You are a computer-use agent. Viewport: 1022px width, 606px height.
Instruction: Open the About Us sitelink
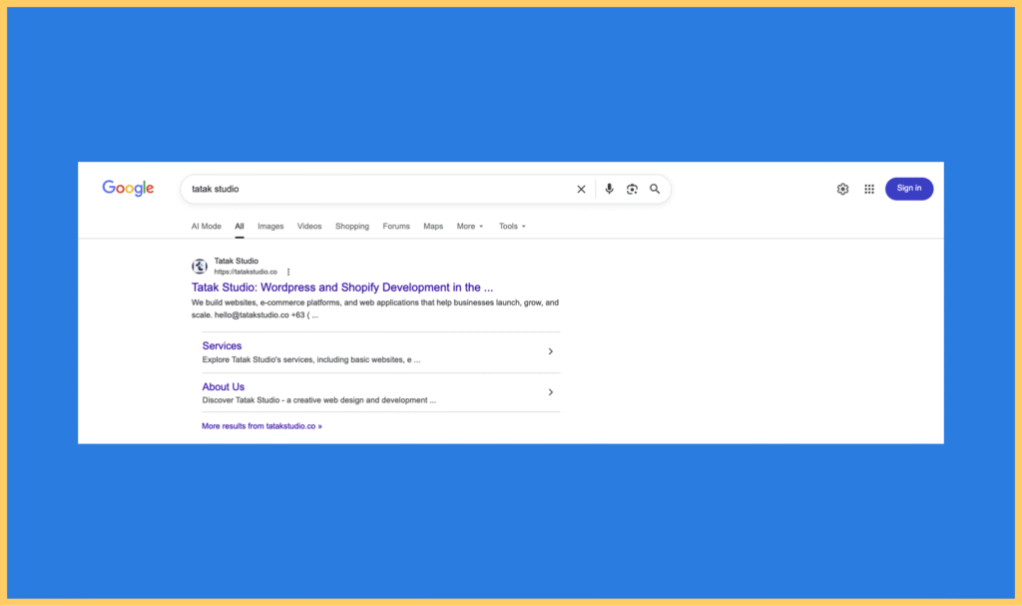click(223, 386)
